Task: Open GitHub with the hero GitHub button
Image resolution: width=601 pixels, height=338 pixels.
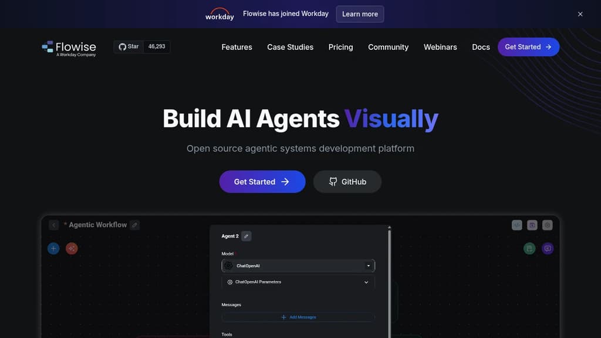Action: (347, 182)
